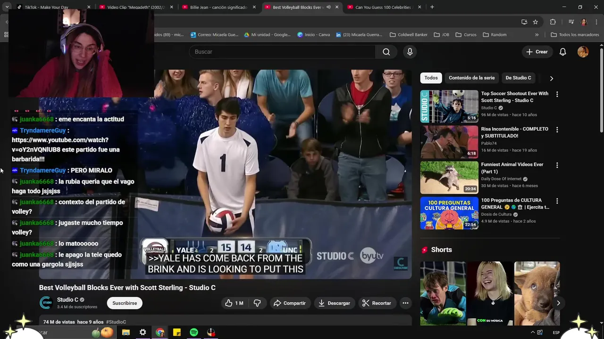This screenshot has height=339, width=604.
Task: Click the install app icon in address bar
Action: pyautogui.click(x=524, y=22)
